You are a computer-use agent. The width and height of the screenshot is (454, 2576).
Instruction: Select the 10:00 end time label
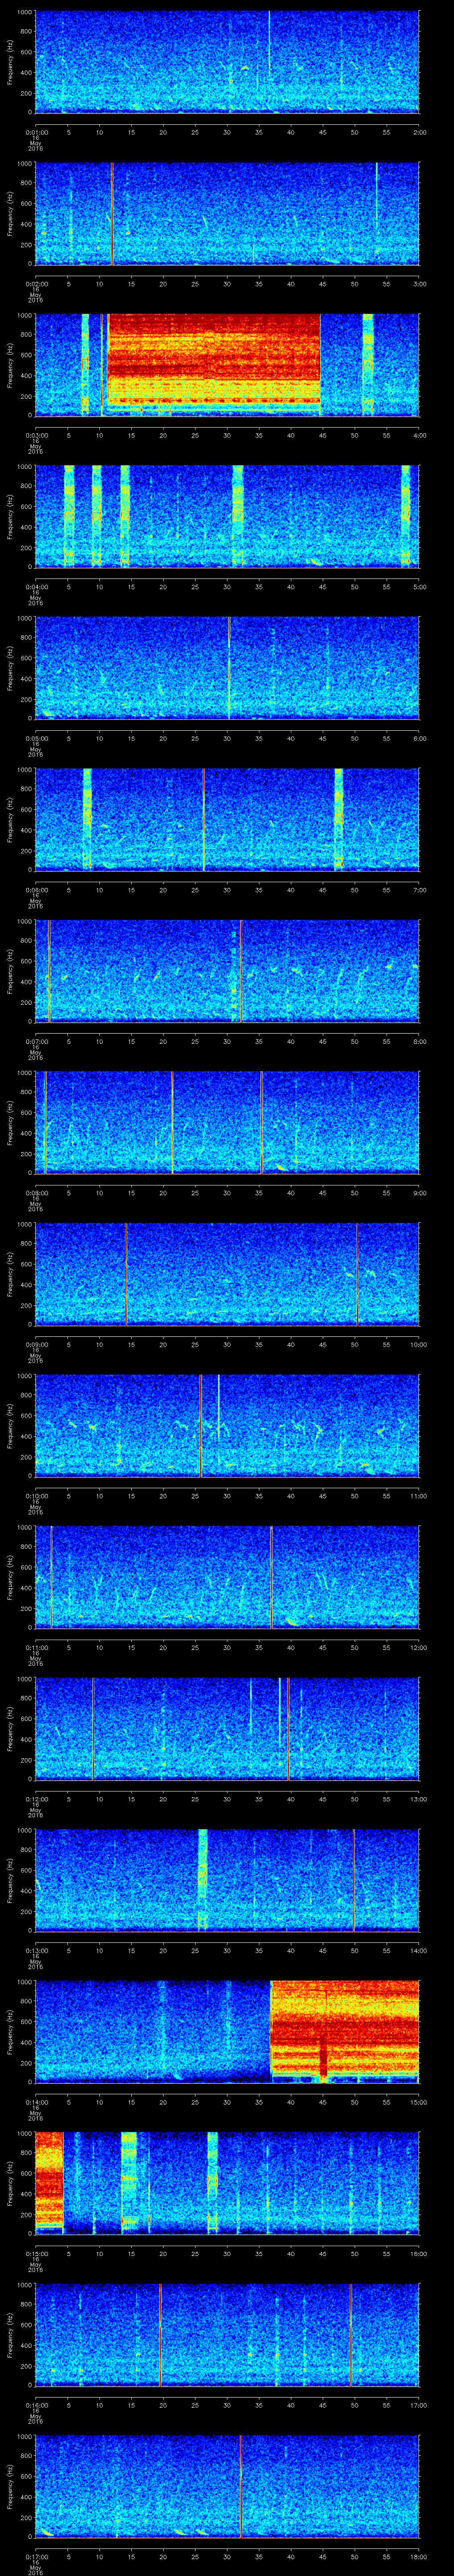pos(418,1344)
